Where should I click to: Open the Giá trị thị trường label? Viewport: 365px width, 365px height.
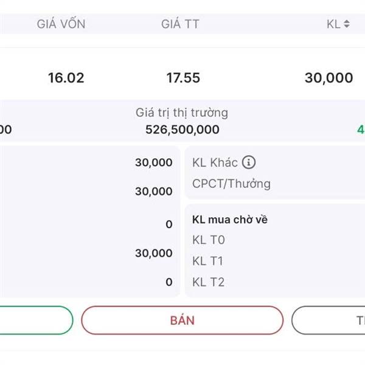point(182,113)
